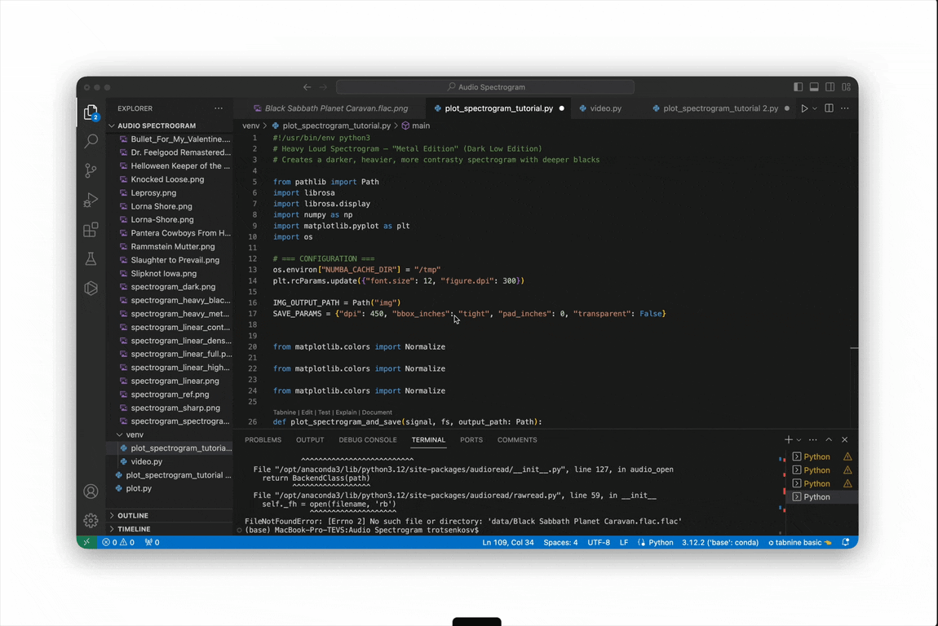
Task: Open the Extensions view
Action: tap(91, 230)
